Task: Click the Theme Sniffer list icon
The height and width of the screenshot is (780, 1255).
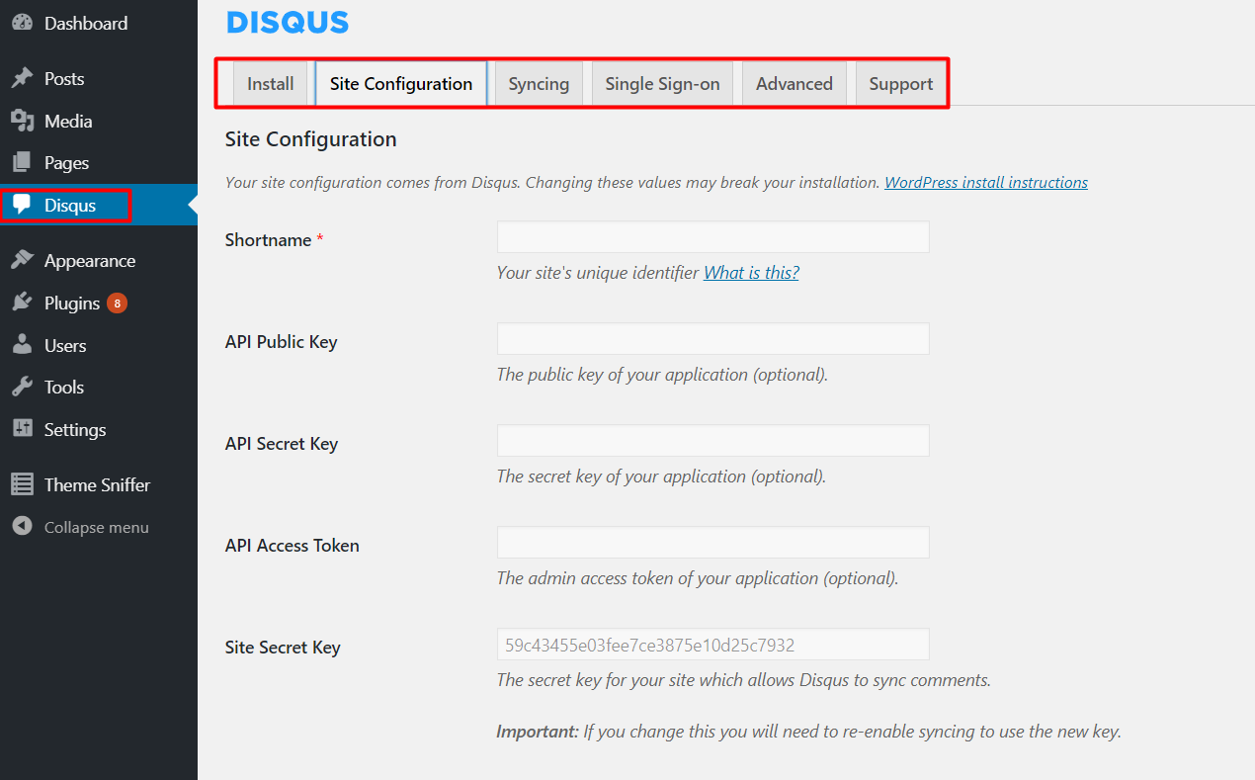Action: [22, 484]
